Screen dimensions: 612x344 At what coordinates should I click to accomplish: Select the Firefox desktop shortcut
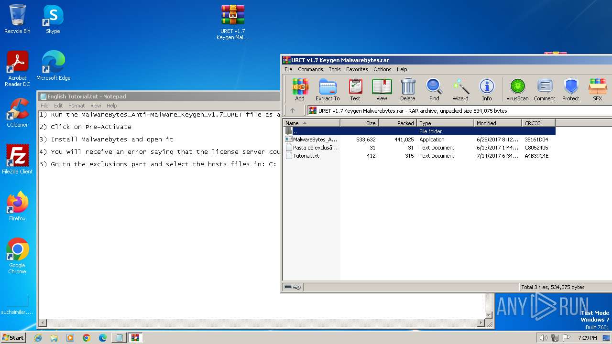click(17, 207)
